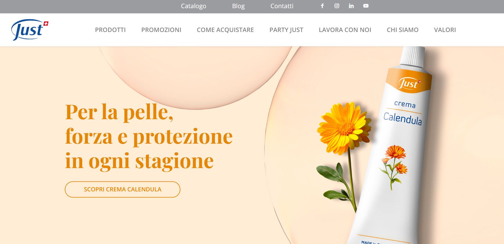Image resolution: width=504 pixels, height=244 pixels.
Task: Select VALORI in the navigation bar
Action: click(445, 30)
